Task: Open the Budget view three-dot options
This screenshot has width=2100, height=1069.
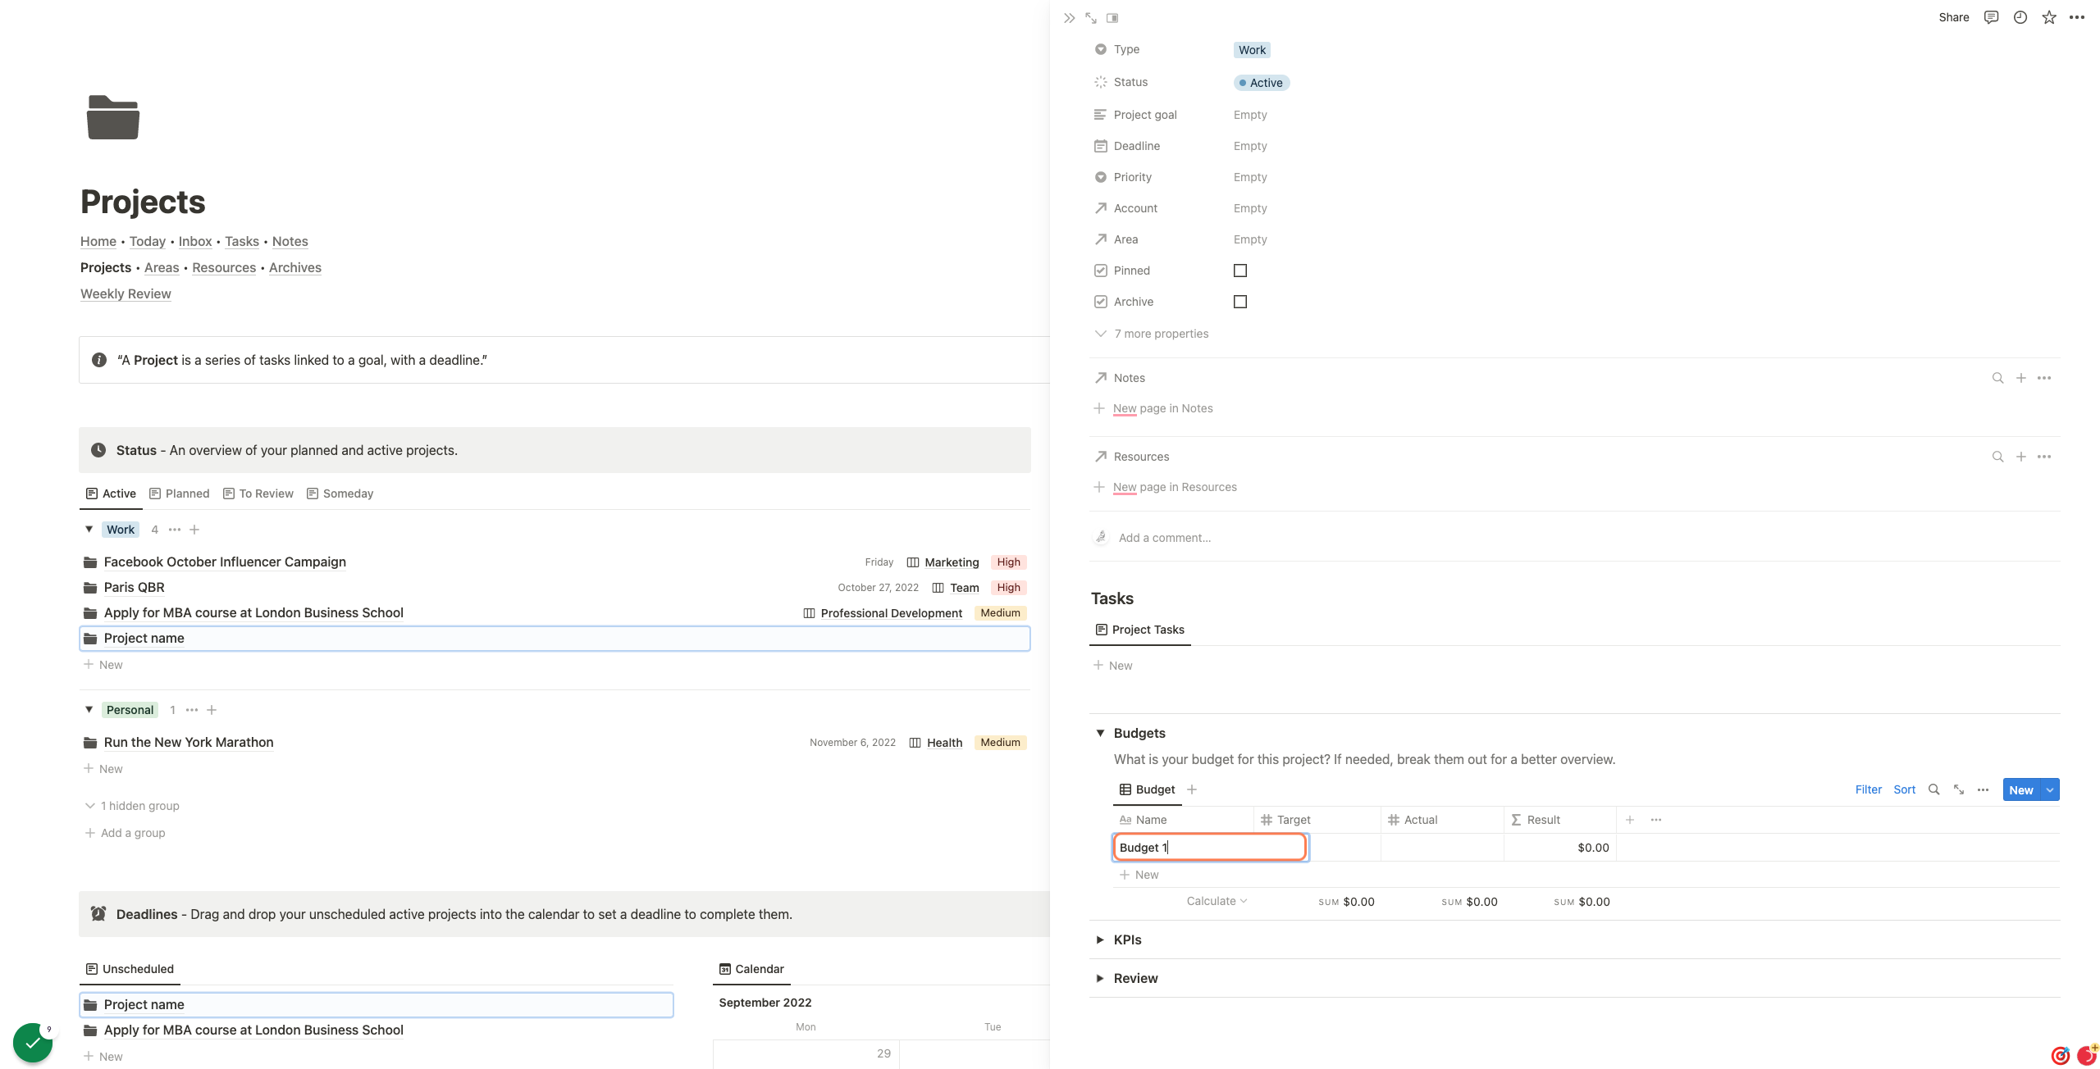Action: [1983, 789]
